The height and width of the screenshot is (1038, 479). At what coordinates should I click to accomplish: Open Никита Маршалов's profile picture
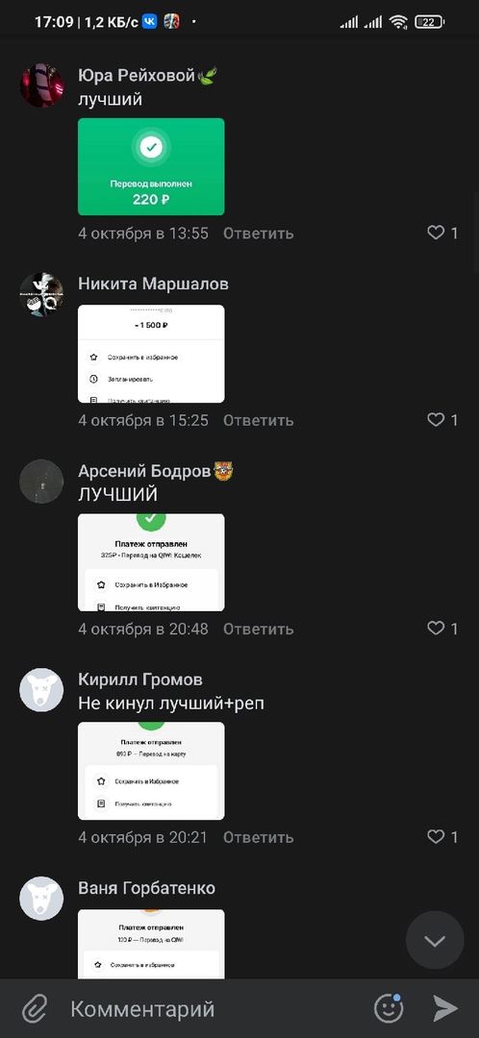click(x=41, y=295)
